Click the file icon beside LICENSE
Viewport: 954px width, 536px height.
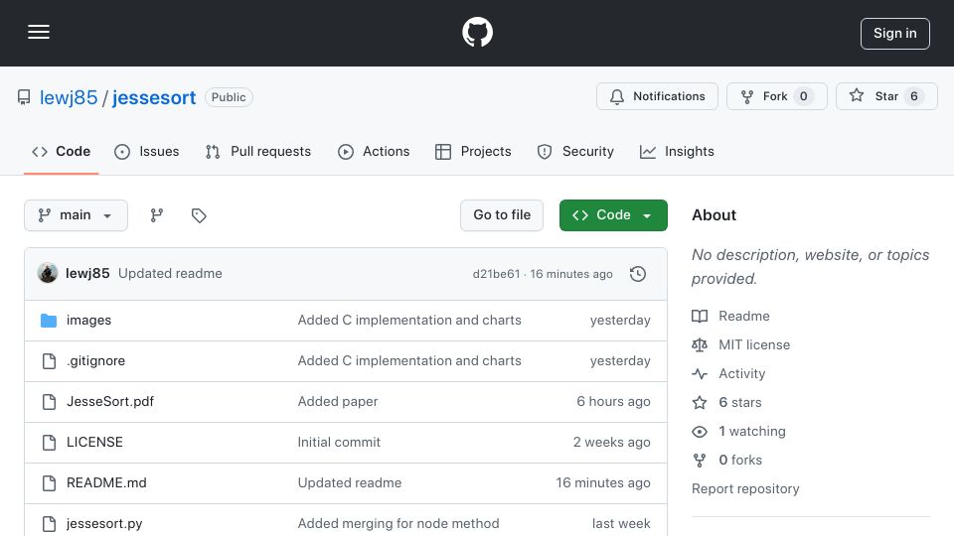tap(49, 443)
